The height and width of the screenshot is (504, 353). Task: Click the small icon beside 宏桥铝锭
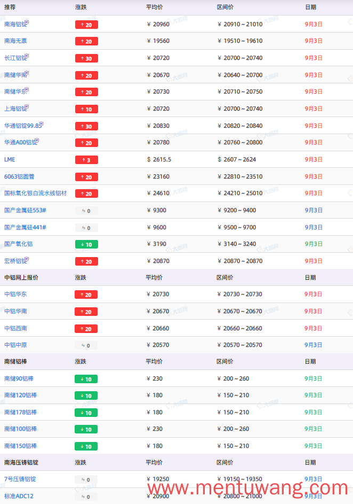27,259
